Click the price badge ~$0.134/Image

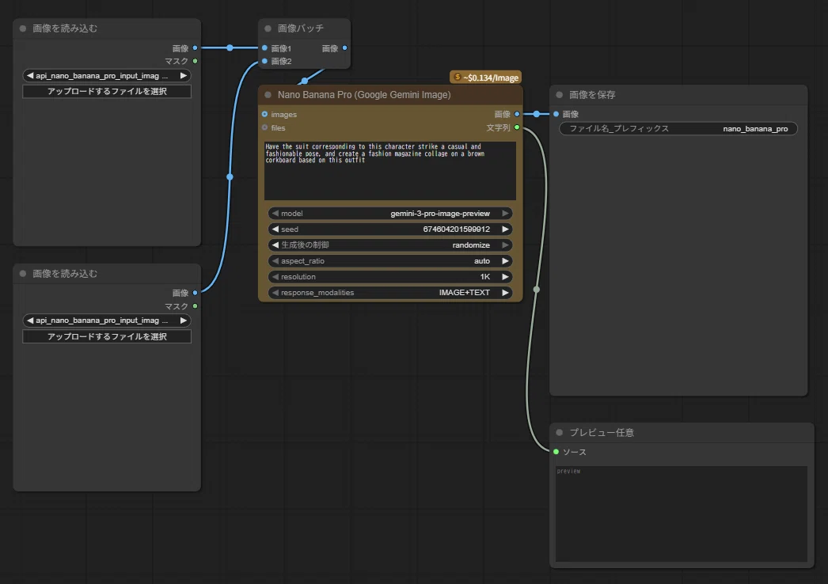(x=486, y=78)
